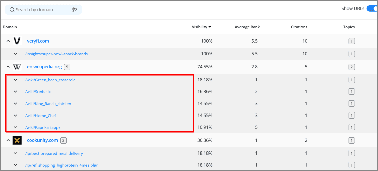The height and width of the screenshot is (171, 378).
Task: Click the Citations column header
Action: pos(299,27)
